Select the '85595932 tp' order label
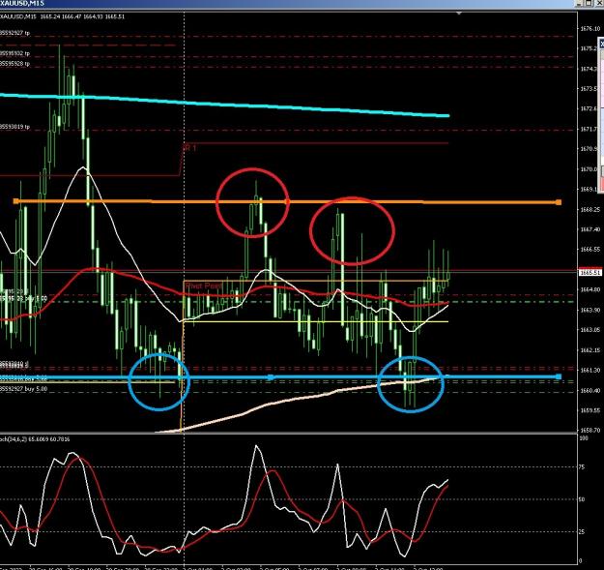This screenshot has width=604, height=570. 14,53
